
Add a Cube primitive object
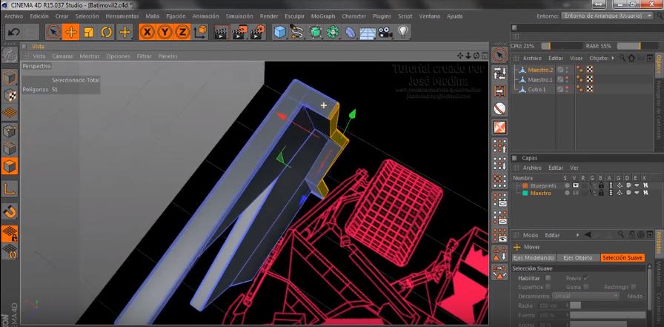(x=279, y=32)
